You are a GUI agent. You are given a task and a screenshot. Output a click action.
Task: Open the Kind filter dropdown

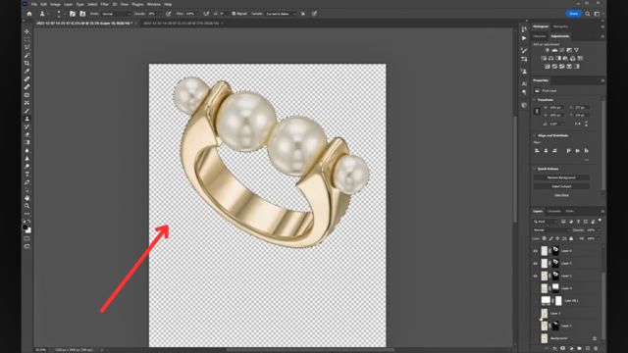pos(545,222)
